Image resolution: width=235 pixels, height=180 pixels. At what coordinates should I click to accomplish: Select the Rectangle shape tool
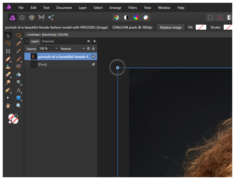click(19, 98)
